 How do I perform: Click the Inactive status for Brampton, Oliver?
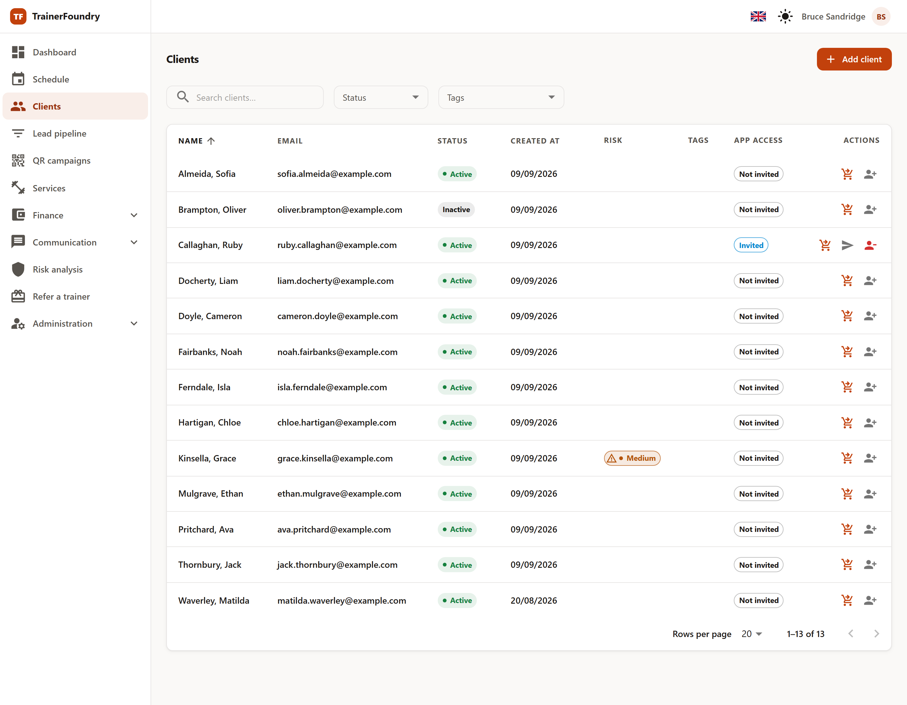[456, 210]
